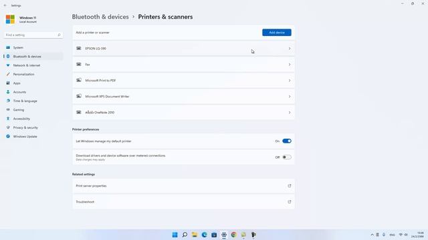Click the Microsoft Print to PDF icon
Screen dimensions: 428x240
(79, 80)
